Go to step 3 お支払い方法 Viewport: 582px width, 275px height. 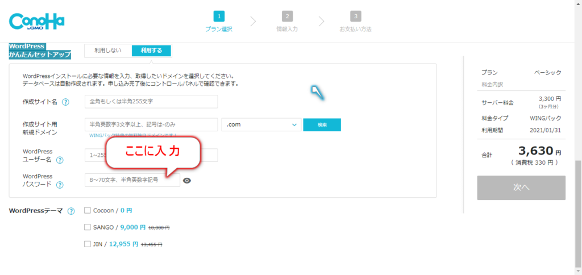356,22
